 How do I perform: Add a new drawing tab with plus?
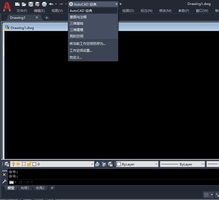(x=47, y=18)
